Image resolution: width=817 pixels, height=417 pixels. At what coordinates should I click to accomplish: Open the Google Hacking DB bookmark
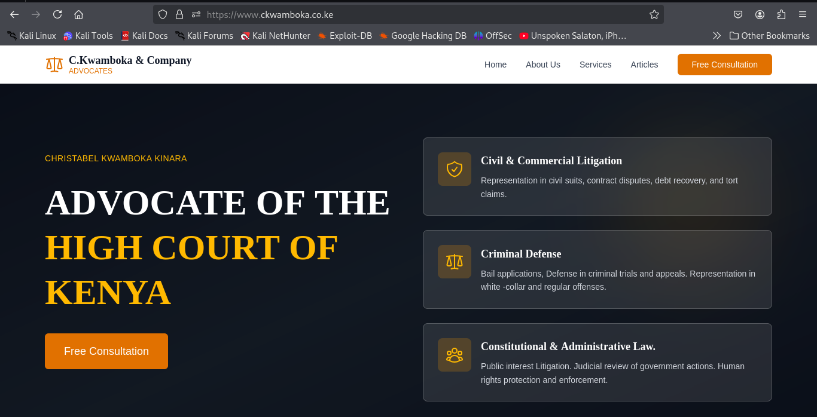pyautogui.click(x=423, y=36)
